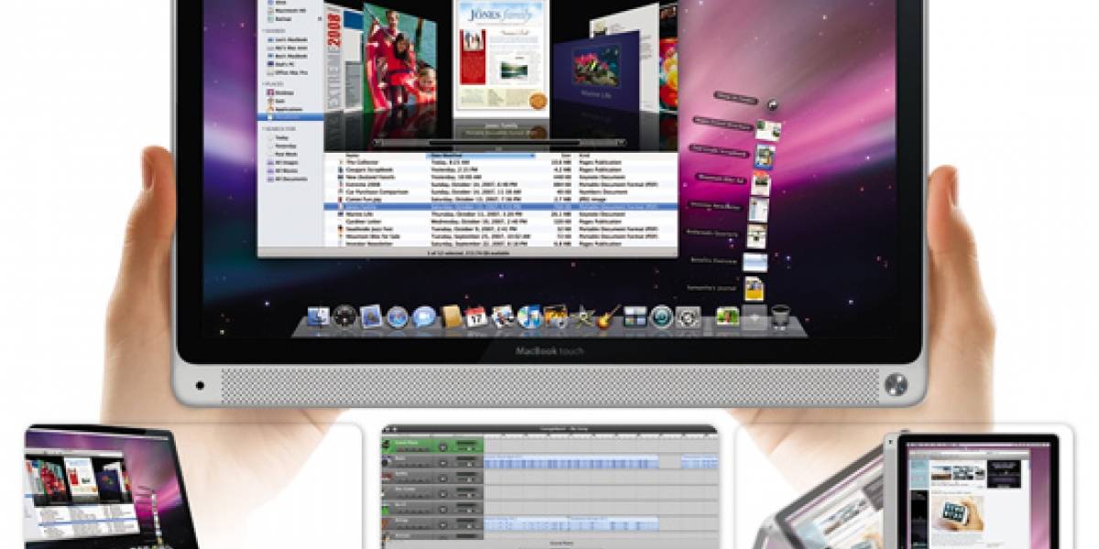The height and width of the screenshot is (549, 1099).
Task: Open Time Machine from the Dock
Action: [661, 317]
